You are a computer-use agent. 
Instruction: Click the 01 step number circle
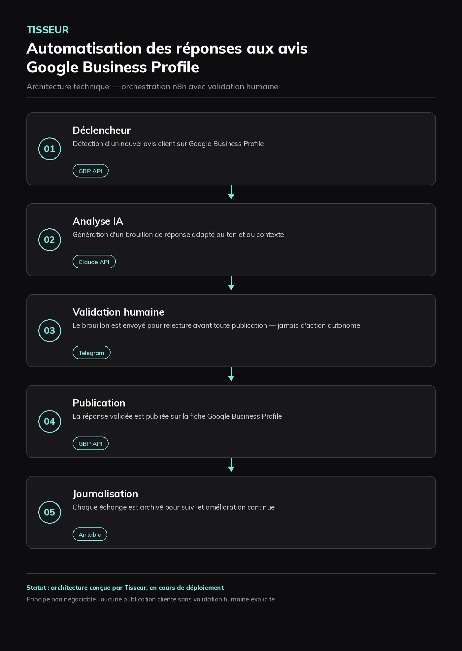coord(49,149)
